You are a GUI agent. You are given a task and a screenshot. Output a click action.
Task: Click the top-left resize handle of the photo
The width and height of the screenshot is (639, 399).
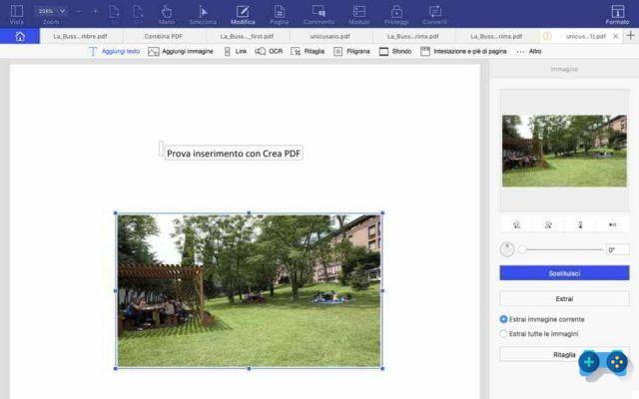click(116, 212)
